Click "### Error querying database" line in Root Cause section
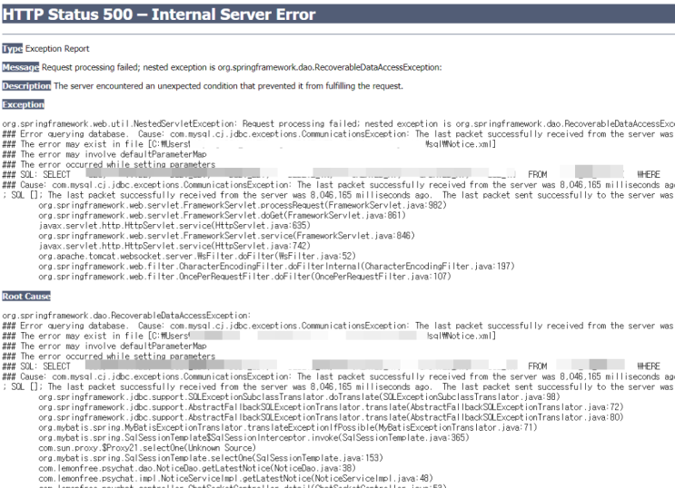Image resolution: width=675 pixels, height=488 pixels. coord(338,326)
